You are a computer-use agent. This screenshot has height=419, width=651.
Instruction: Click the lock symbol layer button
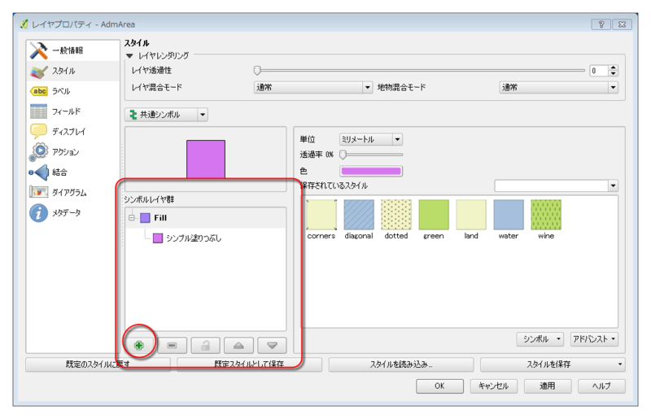tap(206, 345)
